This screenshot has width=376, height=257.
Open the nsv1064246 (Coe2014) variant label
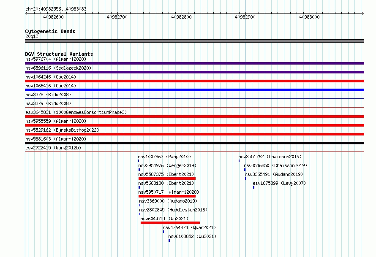tap(51, 77)
